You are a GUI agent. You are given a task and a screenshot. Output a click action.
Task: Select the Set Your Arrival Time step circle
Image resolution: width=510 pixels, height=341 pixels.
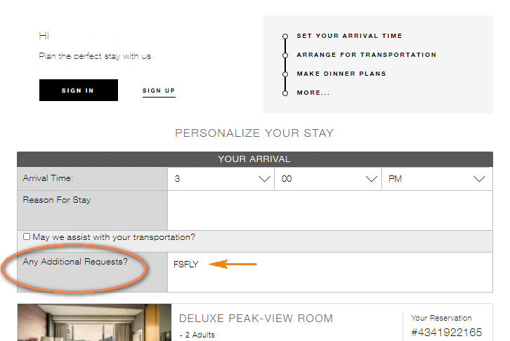(285, 36)
